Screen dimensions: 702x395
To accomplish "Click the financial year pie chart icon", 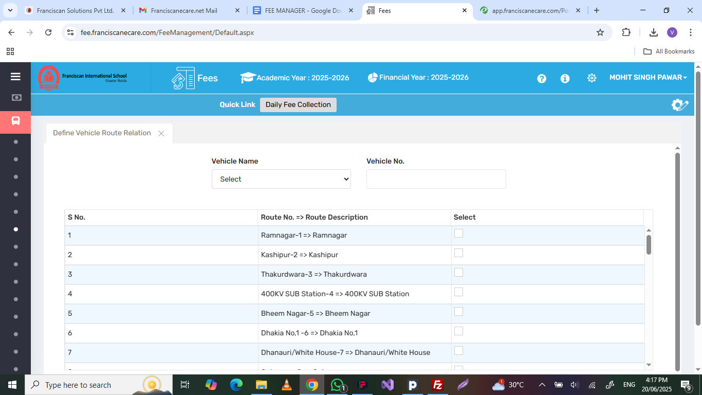I will (x=373, y=78).
